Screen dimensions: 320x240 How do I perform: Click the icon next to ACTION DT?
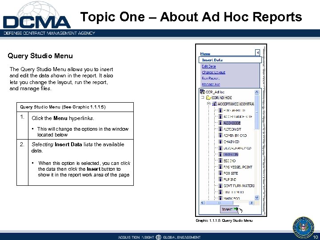(x=220, y=129)
